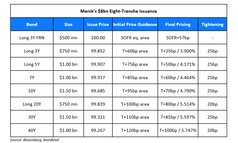This screenshot has width=238, height=143.
Task: Select the 7Y bond row label
Action: click(32, 78)
